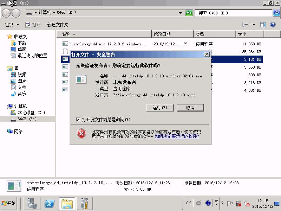
Task: Click 打开 in the Explorer toolbar
Action: (33, 25)
